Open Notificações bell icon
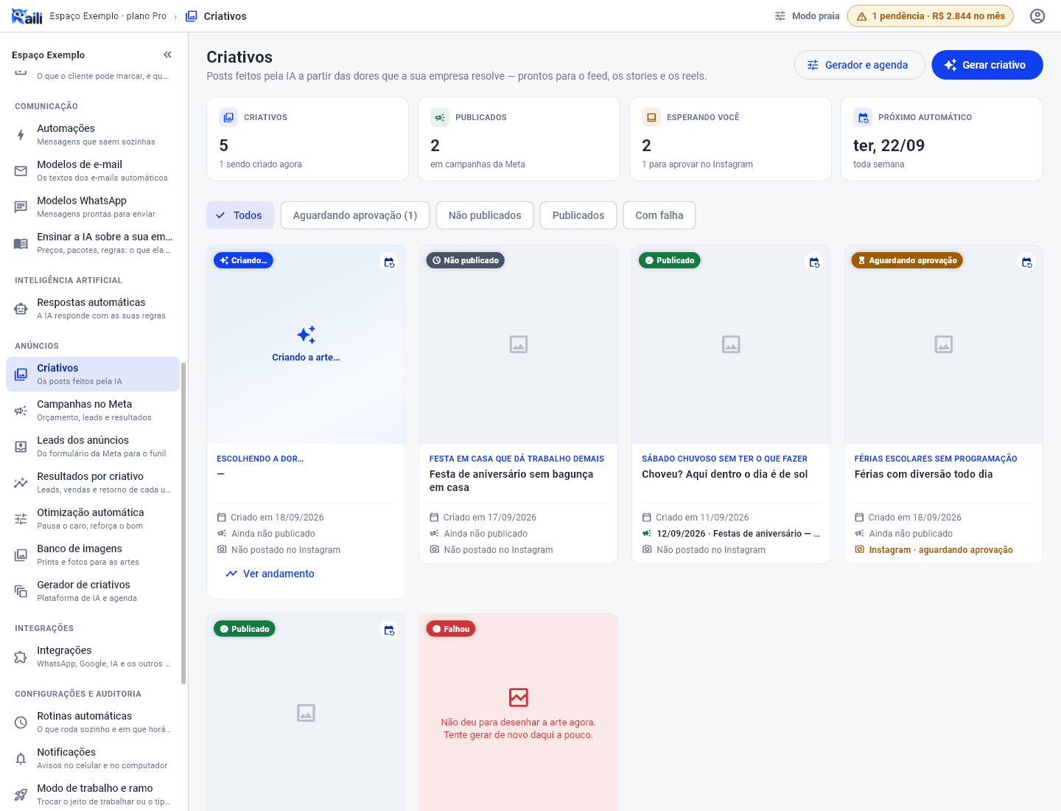The width and height of the screenshot is (1061, 811). [x=21, y=759]
